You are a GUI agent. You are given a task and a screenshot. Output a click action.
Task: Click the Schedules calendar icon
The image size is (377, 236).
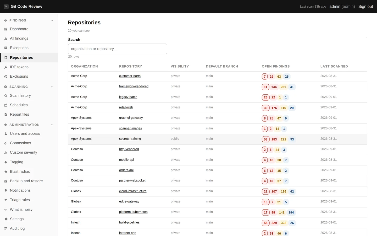coord(6,105)
